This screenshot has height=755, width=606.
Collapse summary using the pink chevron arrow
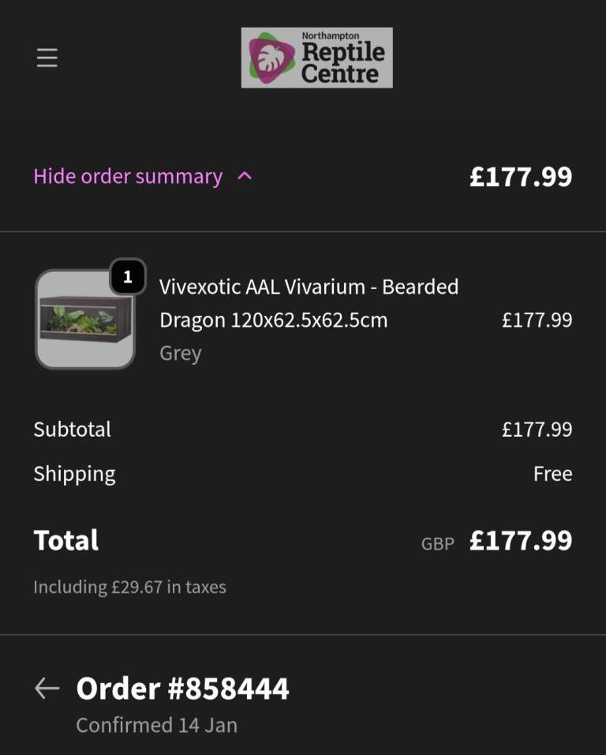point(245,176)
